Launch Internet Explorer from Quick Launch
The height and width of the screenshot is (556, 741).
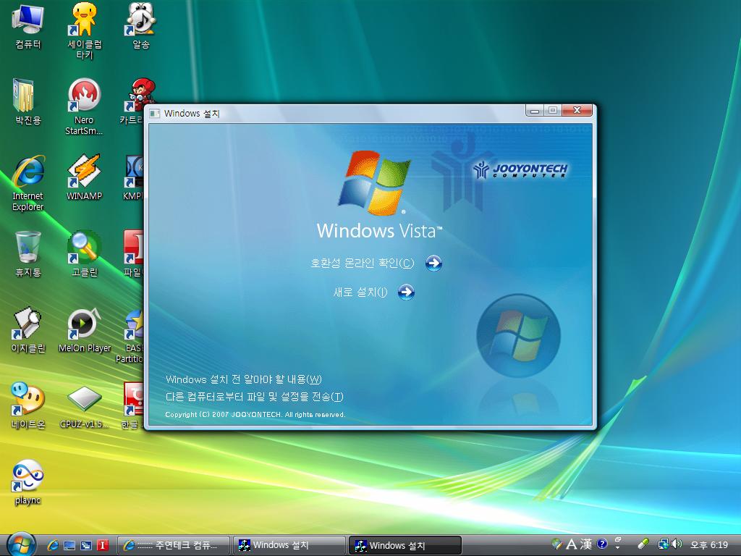52,545
